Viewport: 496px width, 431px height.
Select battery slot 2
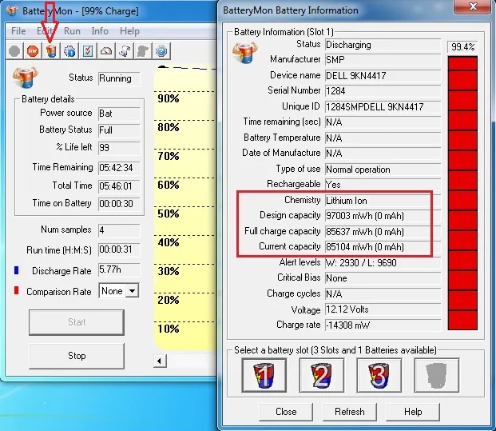click(321, 375)
